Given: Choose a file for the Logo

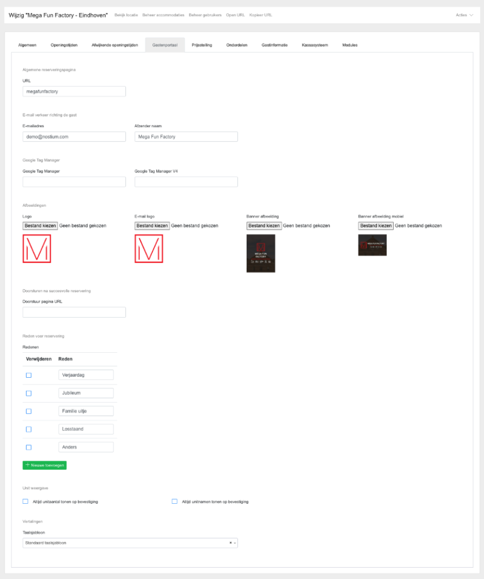Looking at the screenshot, I should [40, 226].
